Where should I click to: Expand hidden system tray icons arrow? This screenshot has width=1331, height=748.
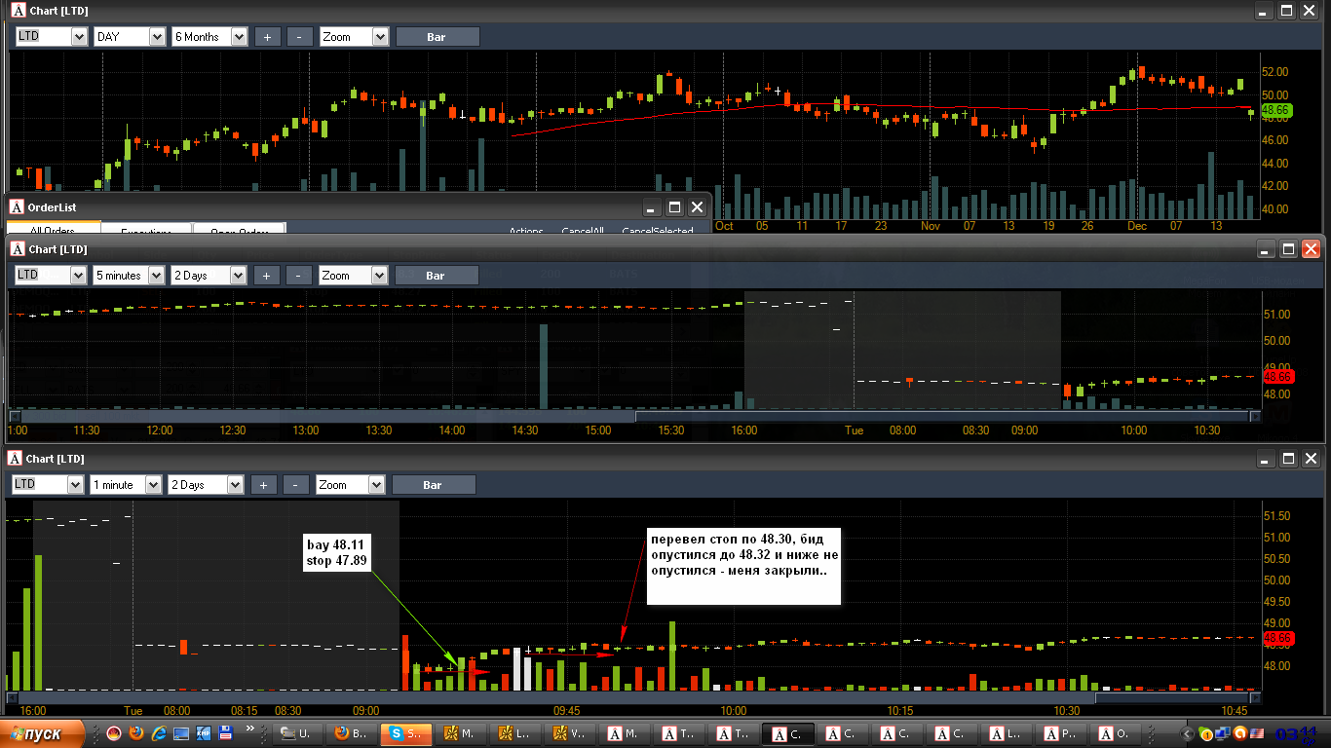coord(1187,733)
